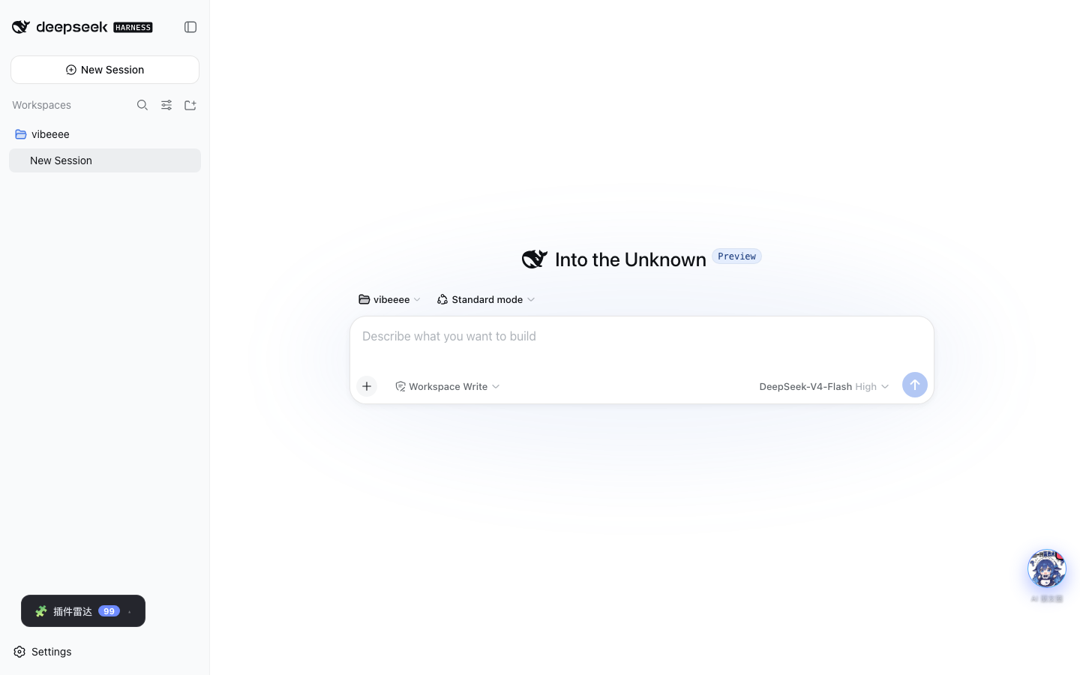Viewport: 1080px width, 675px height.
Task: Click the Preview badge beside the title
Action: 736,256
